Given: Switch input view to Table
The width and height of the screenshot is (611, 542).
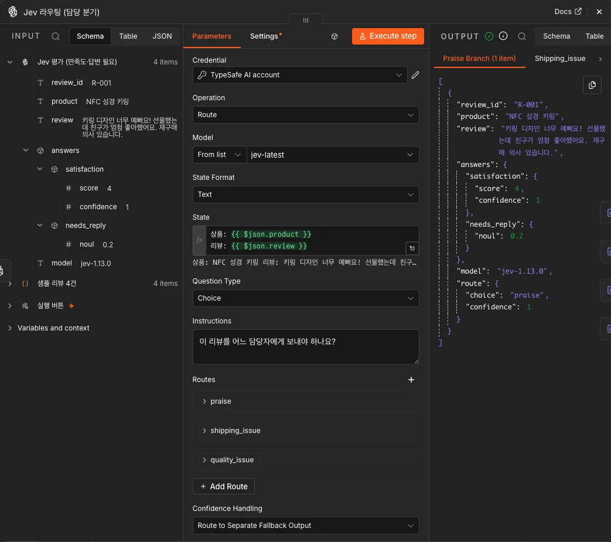Looking at the screenshot, I should 128,36.
